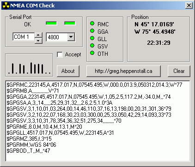This screenshot has height=167, width=195.
Task: Click the radiation app icon in title bar
Action: click(6, 6)
